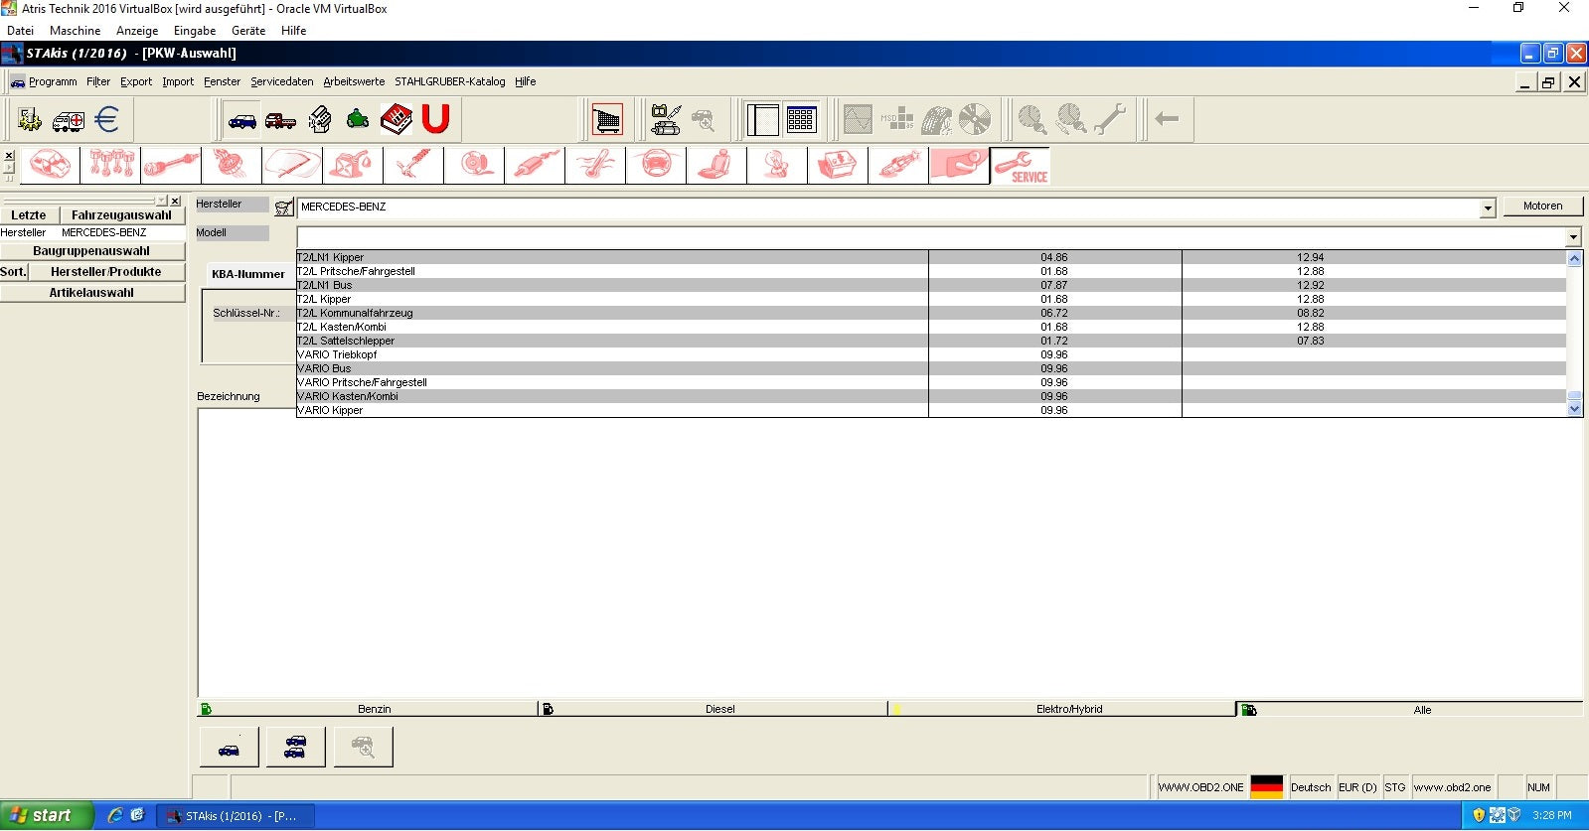The width and height of the screenshot is (1589, 831).
Task: Open the shopping cart icon
Action: click(607, 120)
